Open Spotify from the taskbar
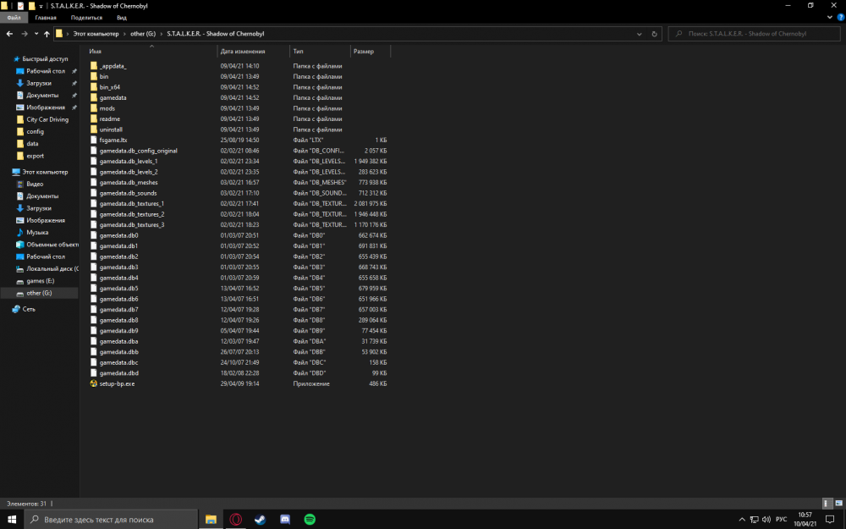This screenshot has height=529, width=846. coord(310,519)
